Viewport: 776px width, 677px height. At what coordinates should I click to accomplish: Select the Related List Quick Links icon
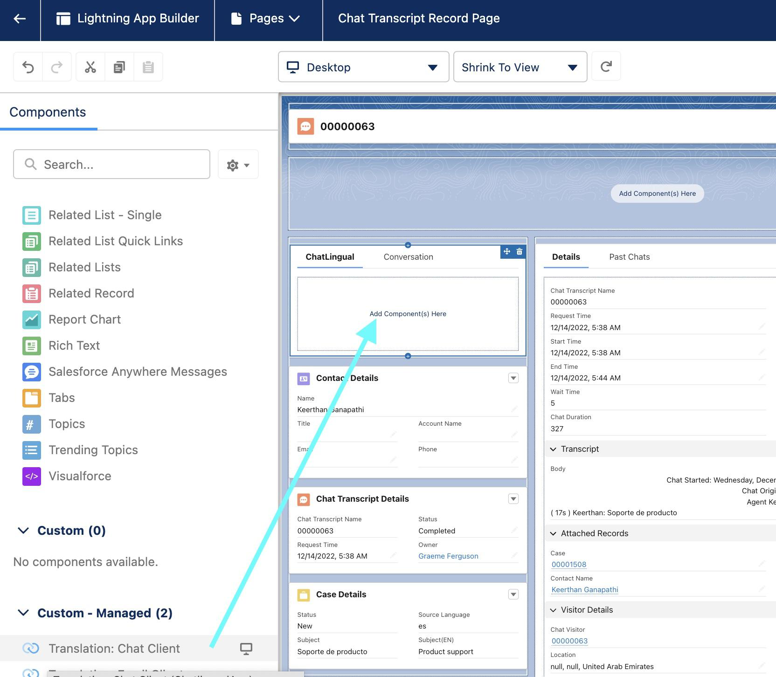pyautogui.click(x=32, y=241)
